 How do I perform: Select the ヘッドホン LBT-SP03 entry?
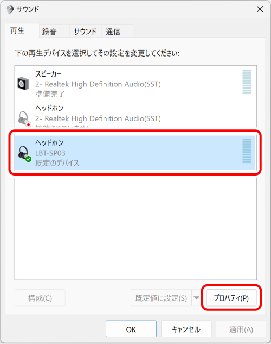coord(135,153)
